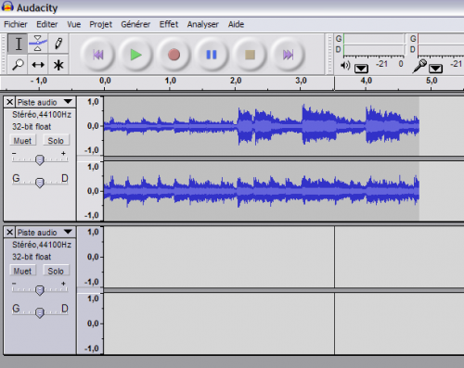
Task: Click second track's '32-bit float' text
Action: click(32, 257)
